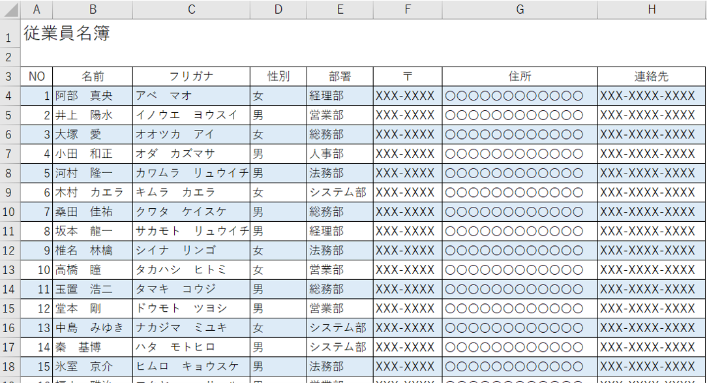Select the cell containing ヒムロ キョウスケ
Screen dimensions: 707x383
pyautogui.click(x=191, y=366)
